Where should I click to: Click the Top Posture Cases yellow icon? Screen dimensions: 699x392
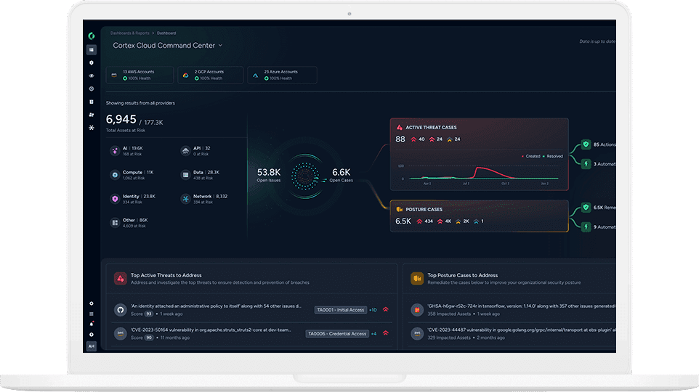coord(417,279)
